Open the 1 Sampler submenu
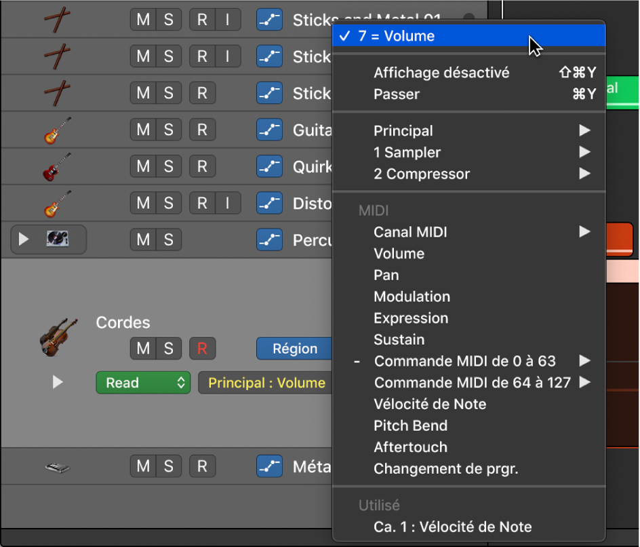 468,153
